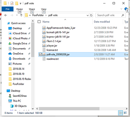Open Customize Quick Access Toolbar dropdown
This screenshot has width=130, height=117.
20,3
